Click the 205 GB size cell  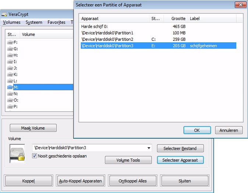179,46
